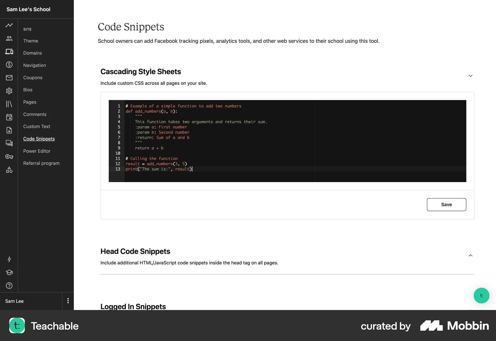Open the three-dot menu beside Sam Lee
Screen dimensions: 496x341
pos(68,301)
